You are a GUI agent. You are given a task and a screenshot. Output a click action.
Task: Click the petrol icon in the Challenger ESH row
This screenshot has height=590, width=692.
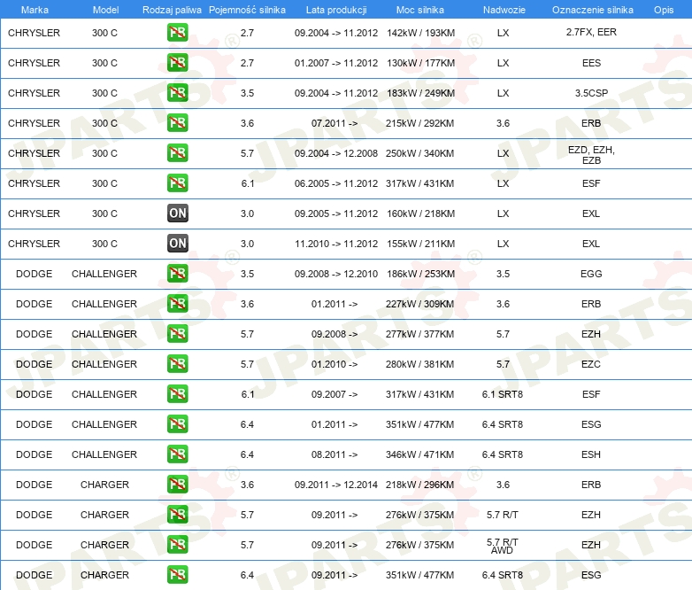[178, 454]
